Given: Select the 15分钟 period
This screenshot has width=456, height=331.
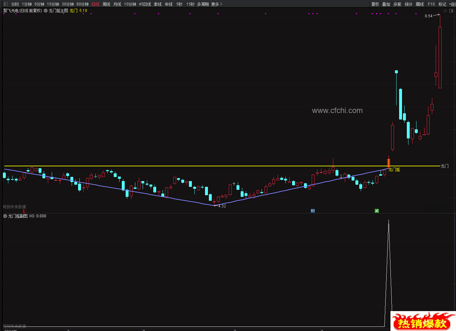Looking at the screenshot, I should 53,4.
